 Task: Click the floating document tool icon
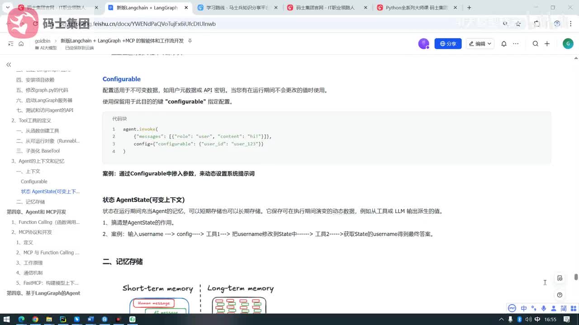coord(560,278)
